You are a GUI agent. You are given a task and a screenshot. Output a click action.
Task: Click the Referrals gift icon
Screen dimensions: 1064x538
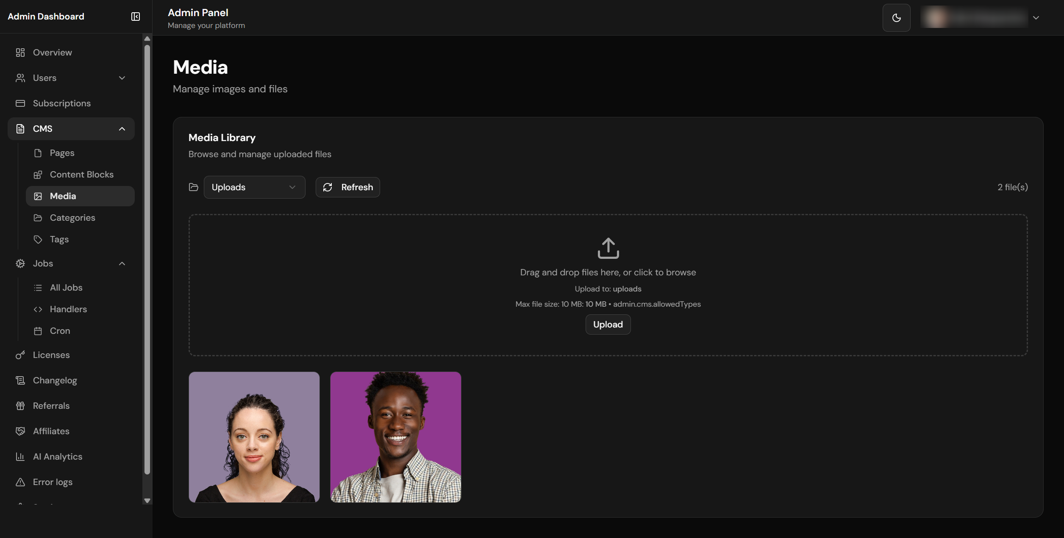[x=20, y=406]
